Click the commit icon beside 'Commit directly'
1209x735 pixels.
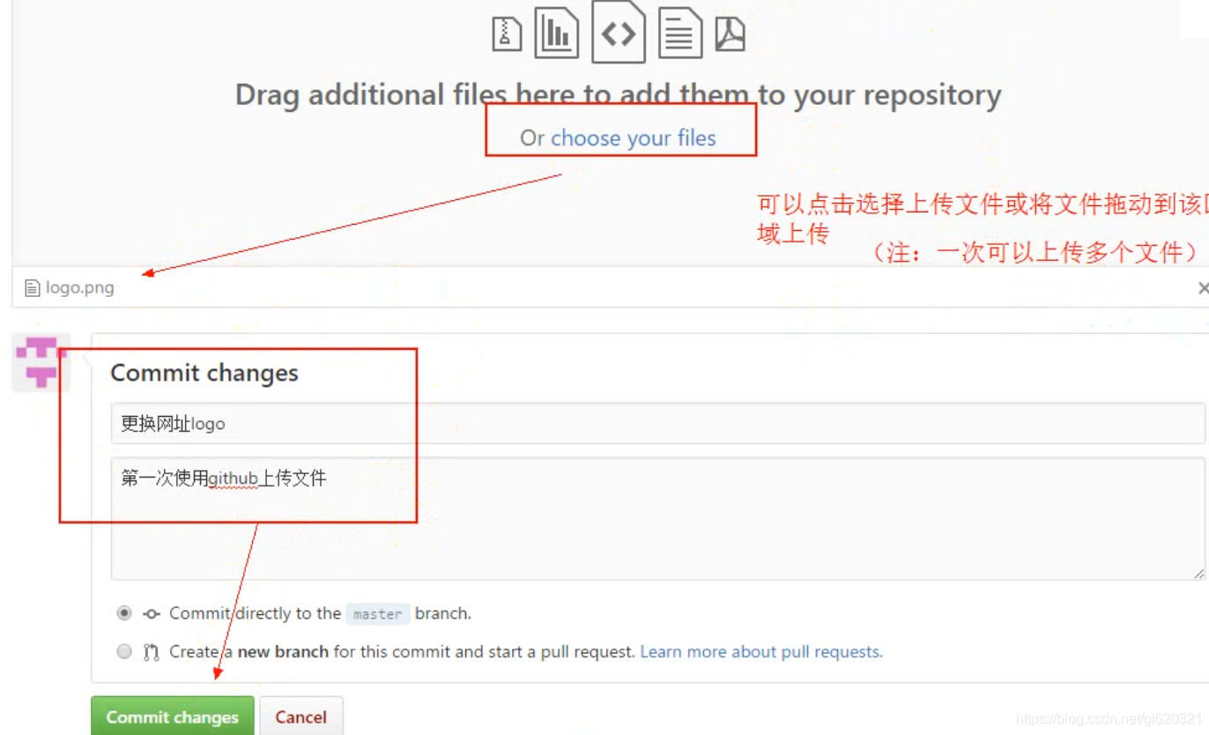pyautogui.click(x=152, y=613)
